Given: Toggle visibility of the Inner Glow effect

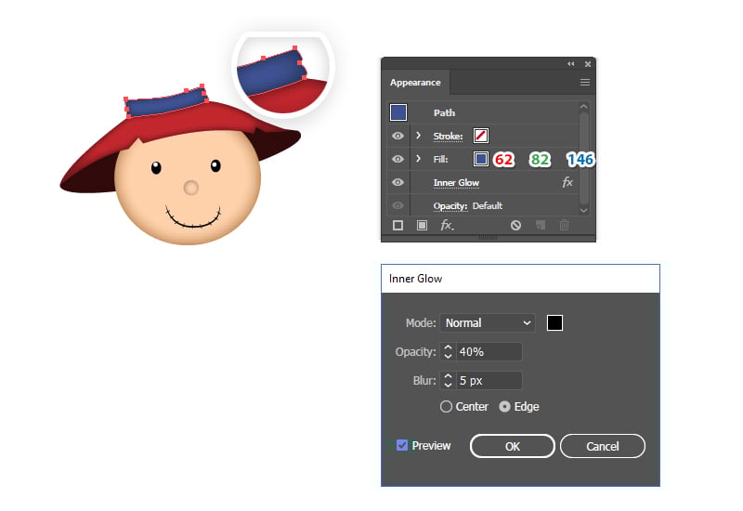Looking at the screenshot, I should (398, 183).
